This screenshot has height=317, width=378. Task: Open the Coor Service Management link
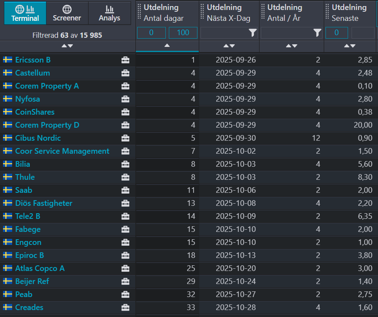62,151
